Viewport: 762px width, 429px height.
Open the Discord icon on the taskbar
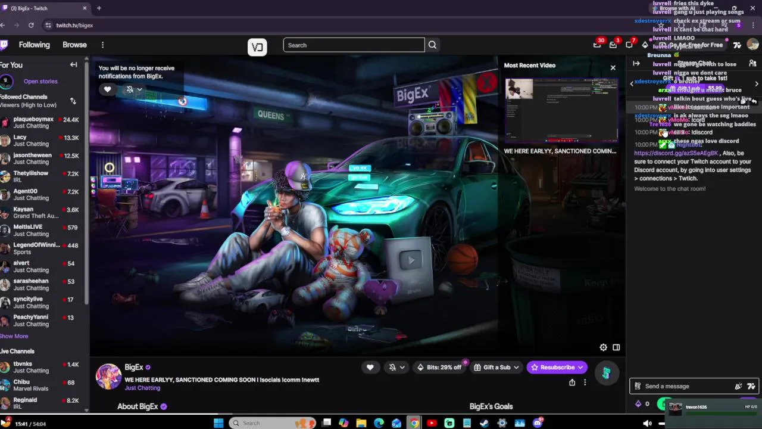tap(538, 423)
